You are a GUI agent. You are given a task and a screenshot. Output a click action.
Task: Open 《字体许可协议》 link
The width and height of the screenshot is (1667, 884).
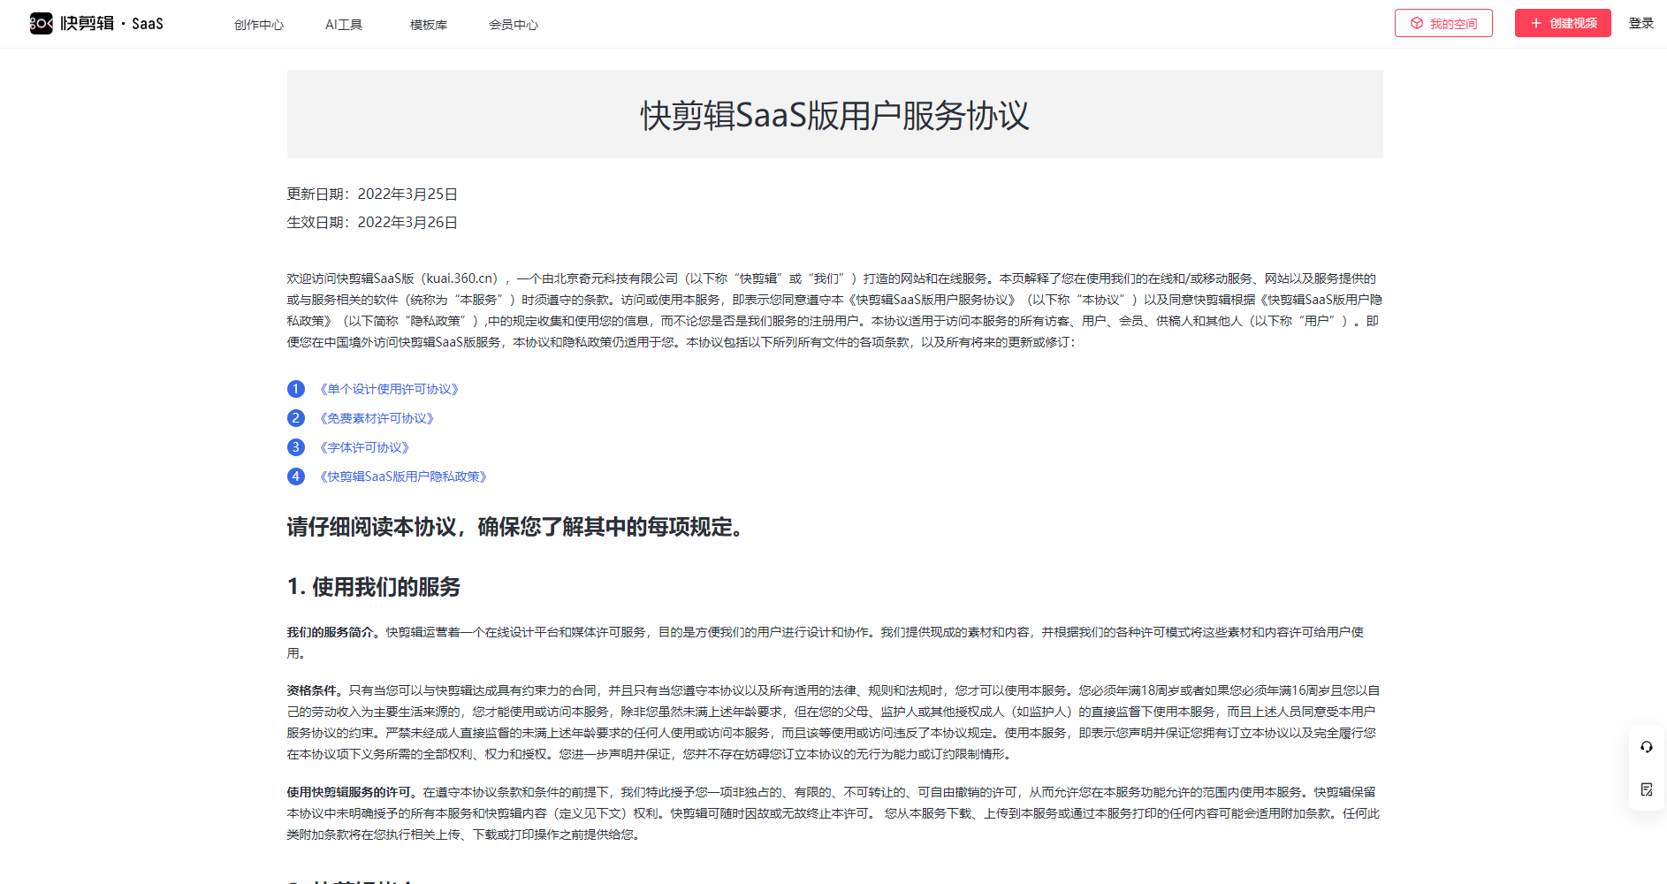click(364, 447)
